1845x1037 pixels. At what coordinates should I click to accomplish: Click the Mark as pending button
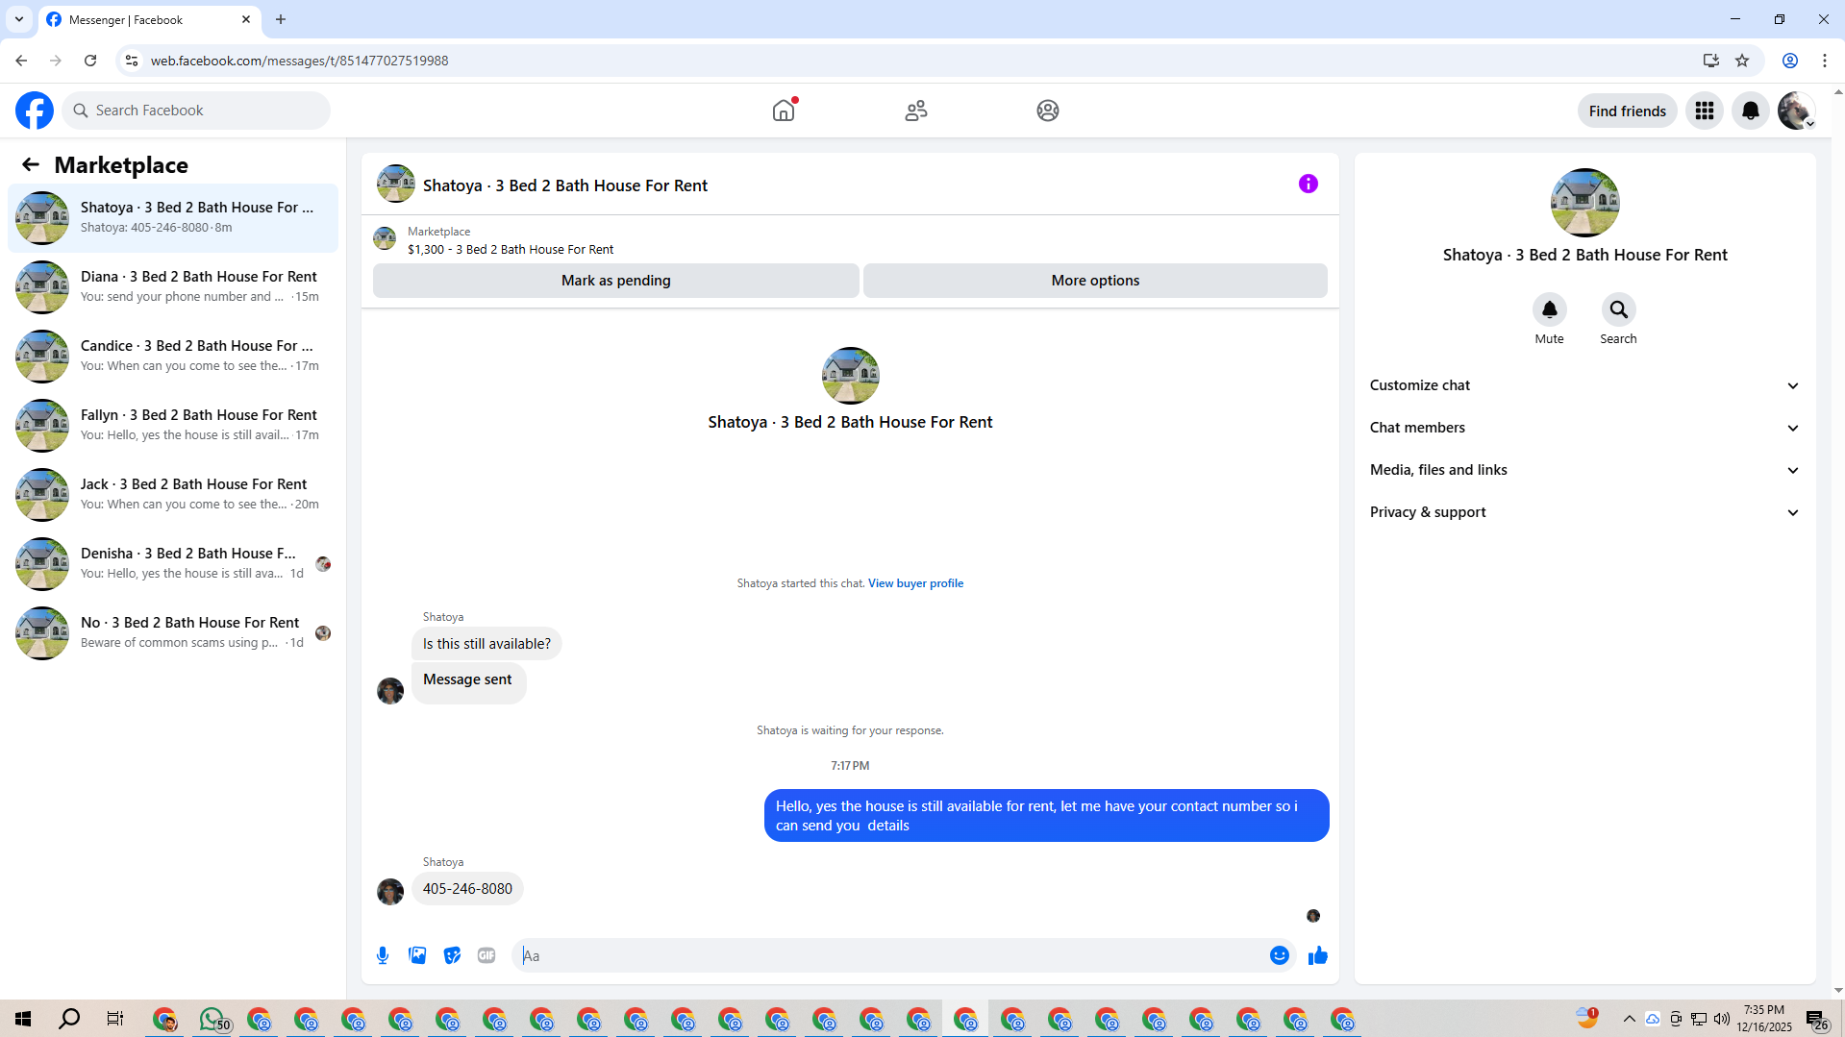[x=616, y=281]
